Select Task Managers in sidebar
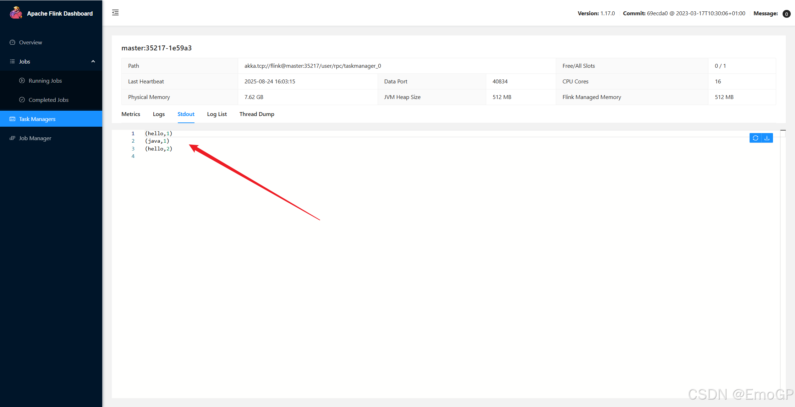795x407 pixels. (51, 119)
